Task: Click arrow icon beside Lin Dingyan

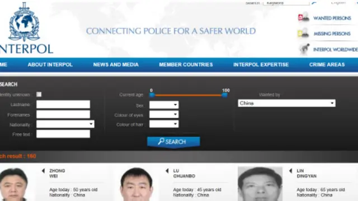Action: pos(291,171)
